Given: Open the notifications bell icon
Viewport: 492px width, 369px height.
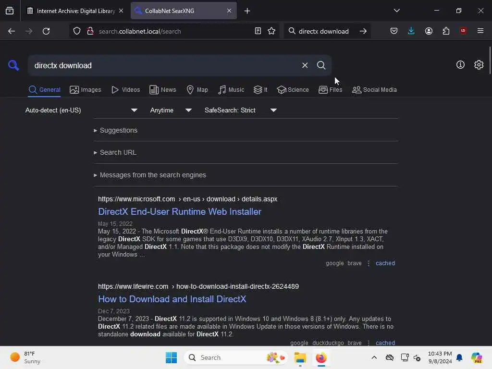Looking at the screenshot, I should pyautogui.click(x=459, y=357).
